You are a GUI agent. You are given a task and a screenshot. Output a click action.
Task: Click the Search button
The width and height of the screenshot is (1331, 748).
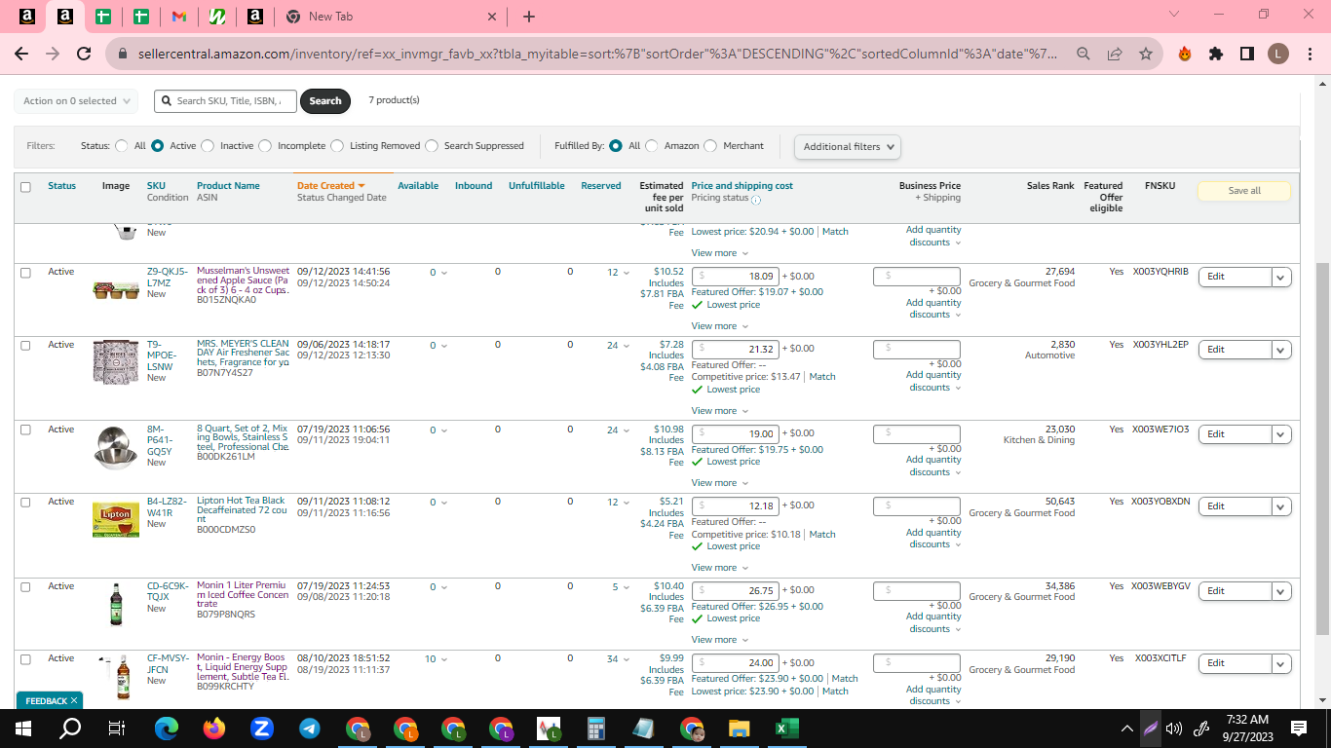325,101
